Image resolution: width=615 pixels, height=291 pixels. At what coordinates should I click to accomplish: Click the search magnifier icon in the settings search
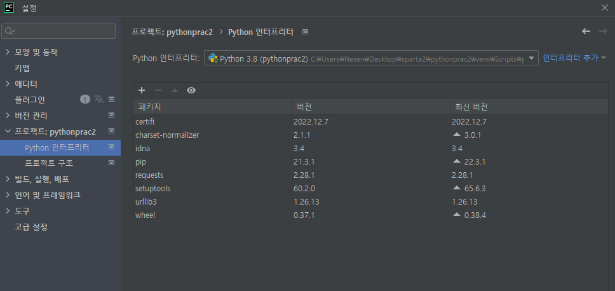10,31
